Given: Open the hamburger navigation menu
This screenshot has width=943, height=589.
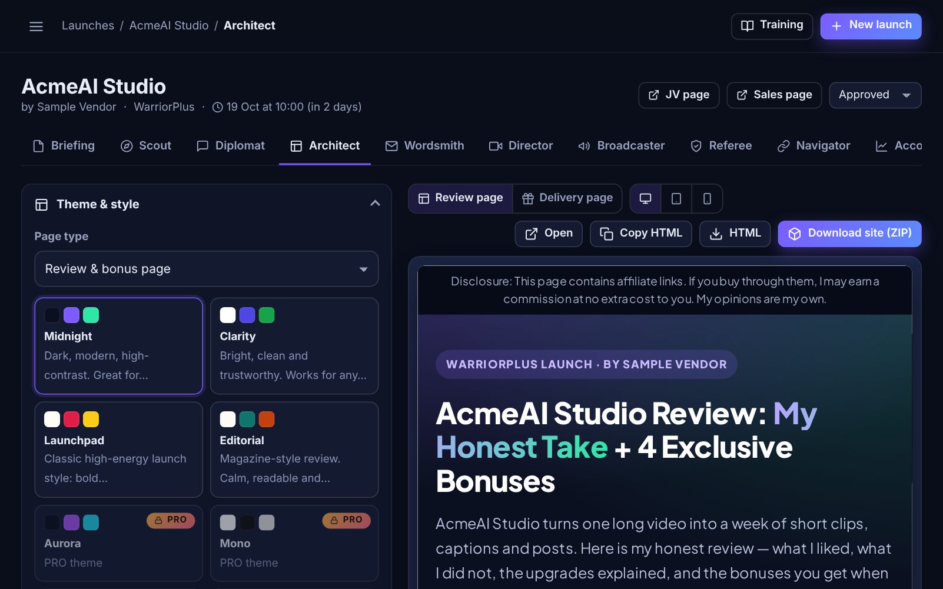Looking at the screenshot, I should click(x=36, y=26).
